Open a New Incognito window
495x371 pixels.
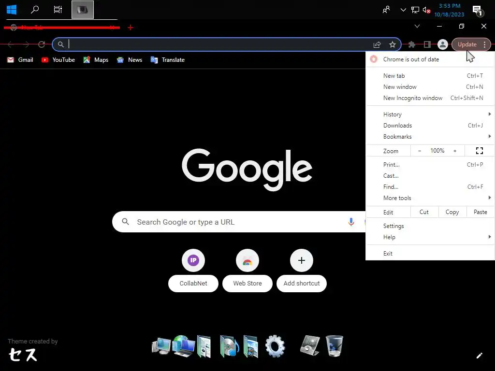[x=430, y=98]
